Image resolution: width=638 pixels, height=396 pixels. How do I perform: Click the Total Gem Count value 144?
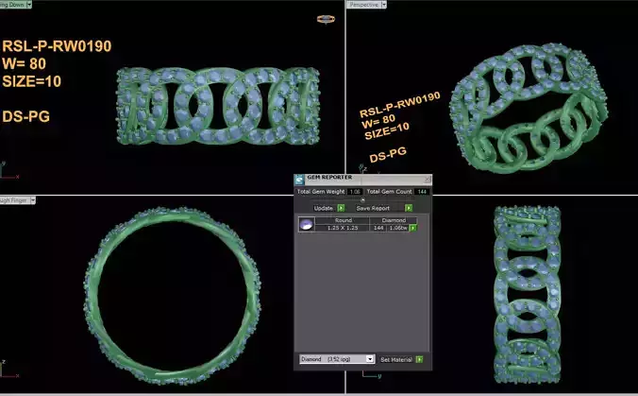tap(422, 192)
